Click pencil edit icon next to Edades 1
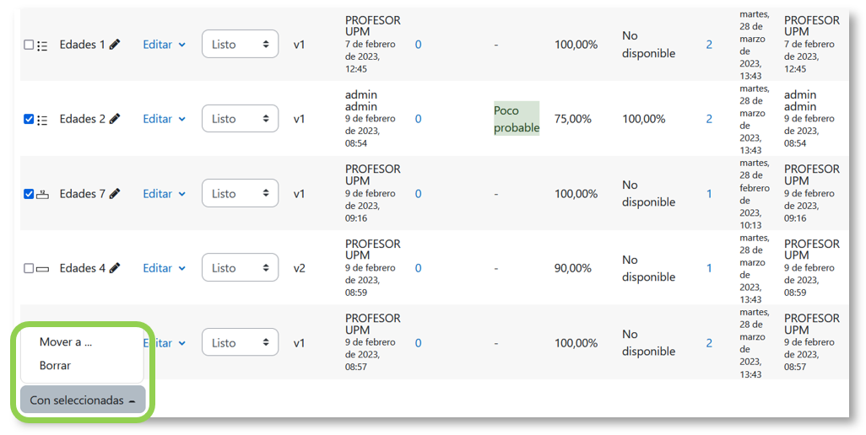The height and width of the screenshot is (435, 866). point(115,45)
